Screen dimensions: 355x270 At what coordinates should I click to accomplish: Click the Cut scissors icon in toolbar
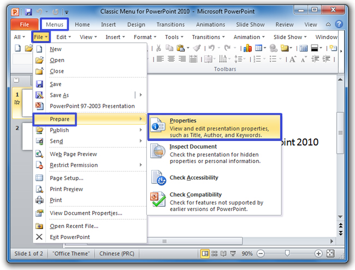[158, 48]
